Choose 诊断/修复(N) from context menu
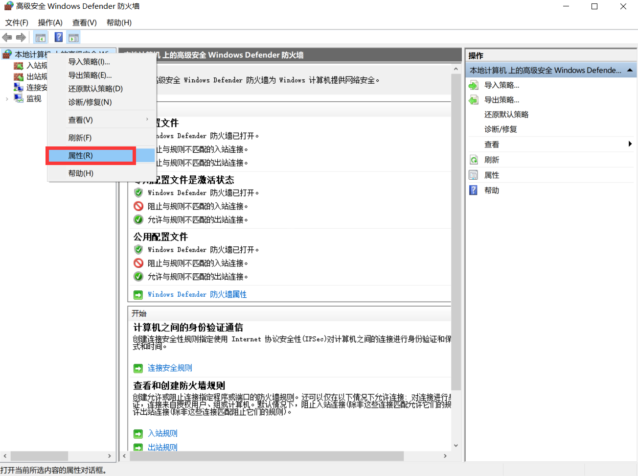The width and height of the screenshot is (638, 476). pos(90,102)
